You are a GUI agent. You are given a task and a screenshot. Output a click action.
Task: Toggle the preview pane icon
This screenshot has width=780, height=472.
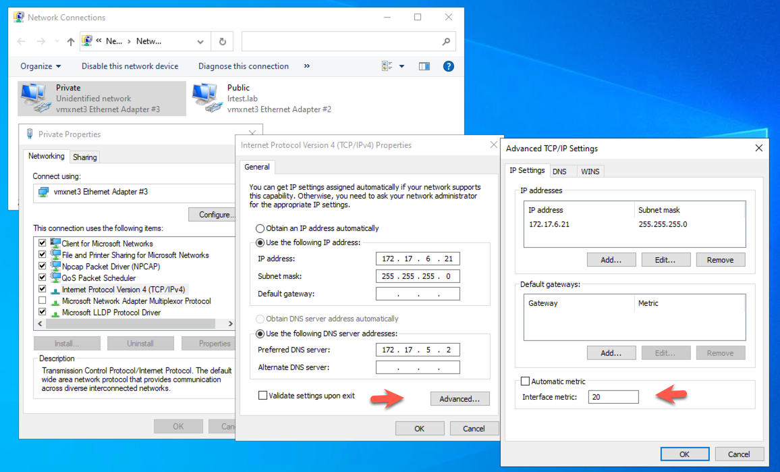pos(424,66)
